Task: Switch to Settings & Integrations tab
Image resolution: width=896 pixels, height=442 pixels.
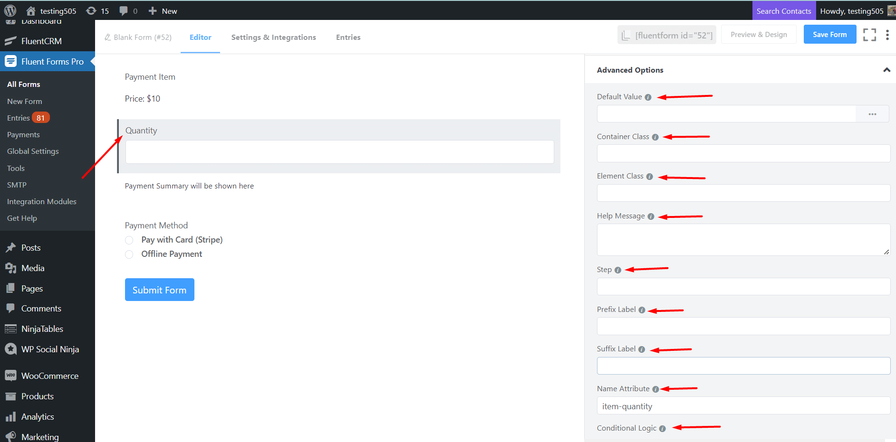Action: 273,38
